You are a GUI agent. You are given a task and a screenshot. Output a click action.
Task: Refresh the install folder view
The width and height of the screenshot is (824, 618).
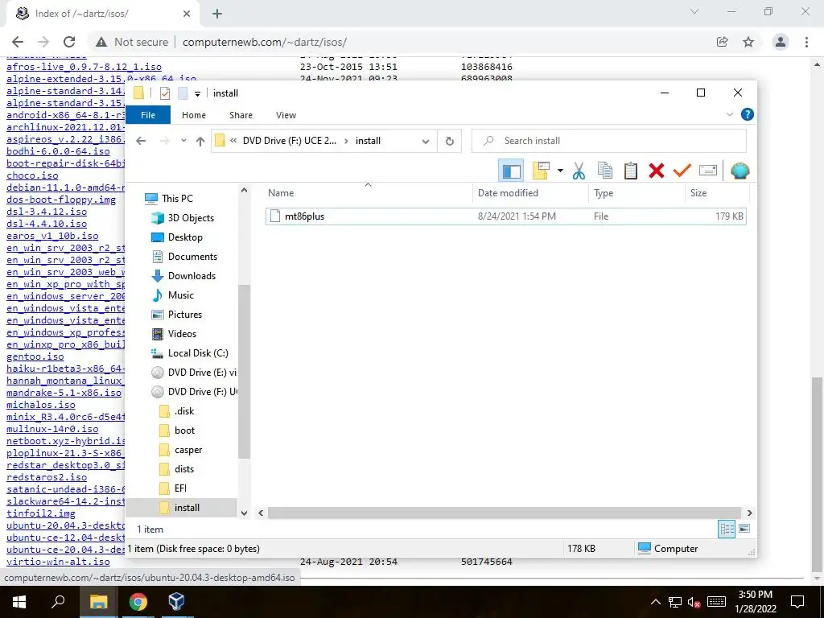[x=449, y=141]
